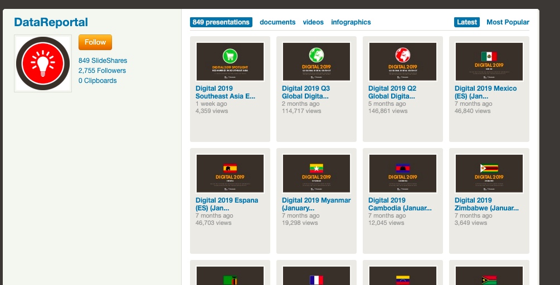560x285 pixels.
Task: Open the Q2 Global Digital red globe thumbnail
Action: click(403, 62)
